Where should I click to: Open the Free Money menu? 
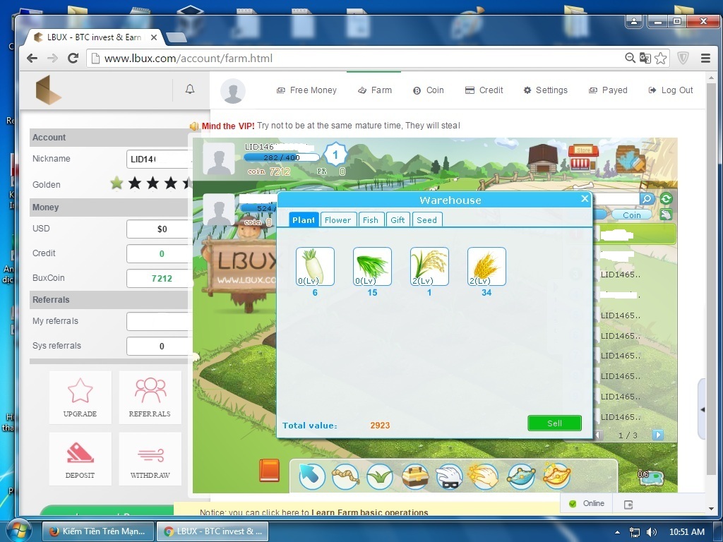tap(306, 90)
